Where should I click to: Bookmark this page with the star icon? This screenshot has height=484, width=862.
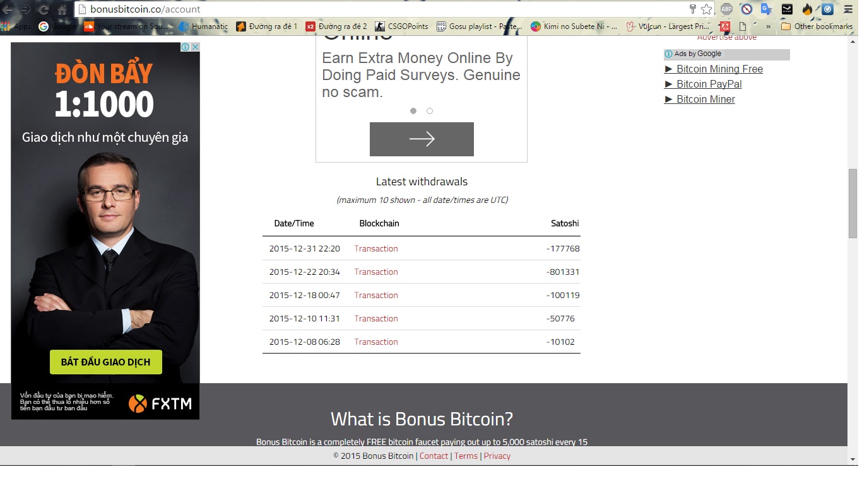click(x=707, y=9)
